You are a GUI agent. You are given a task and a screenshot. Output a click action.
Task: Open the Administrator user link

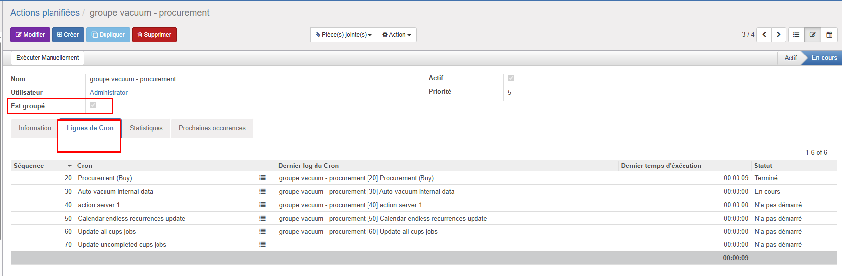click(x=108, y=93)
